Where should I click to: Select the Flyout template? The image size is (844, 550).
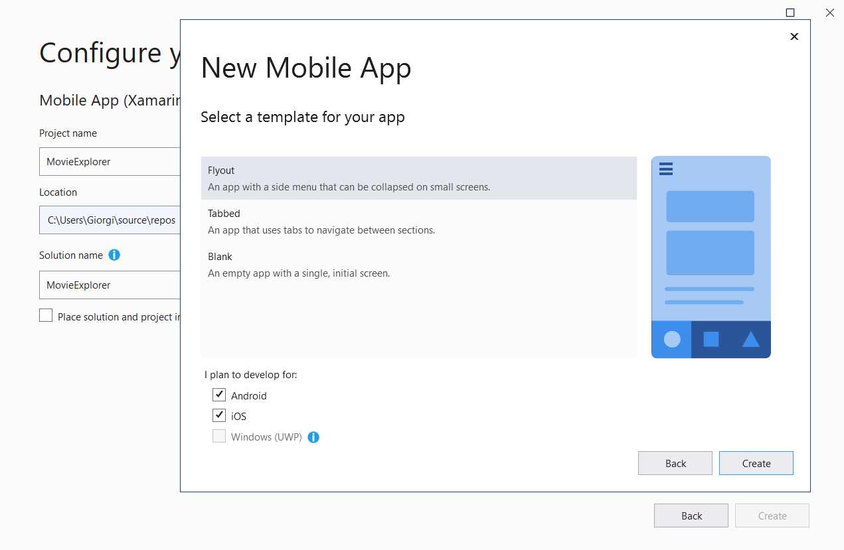(418, 178)
